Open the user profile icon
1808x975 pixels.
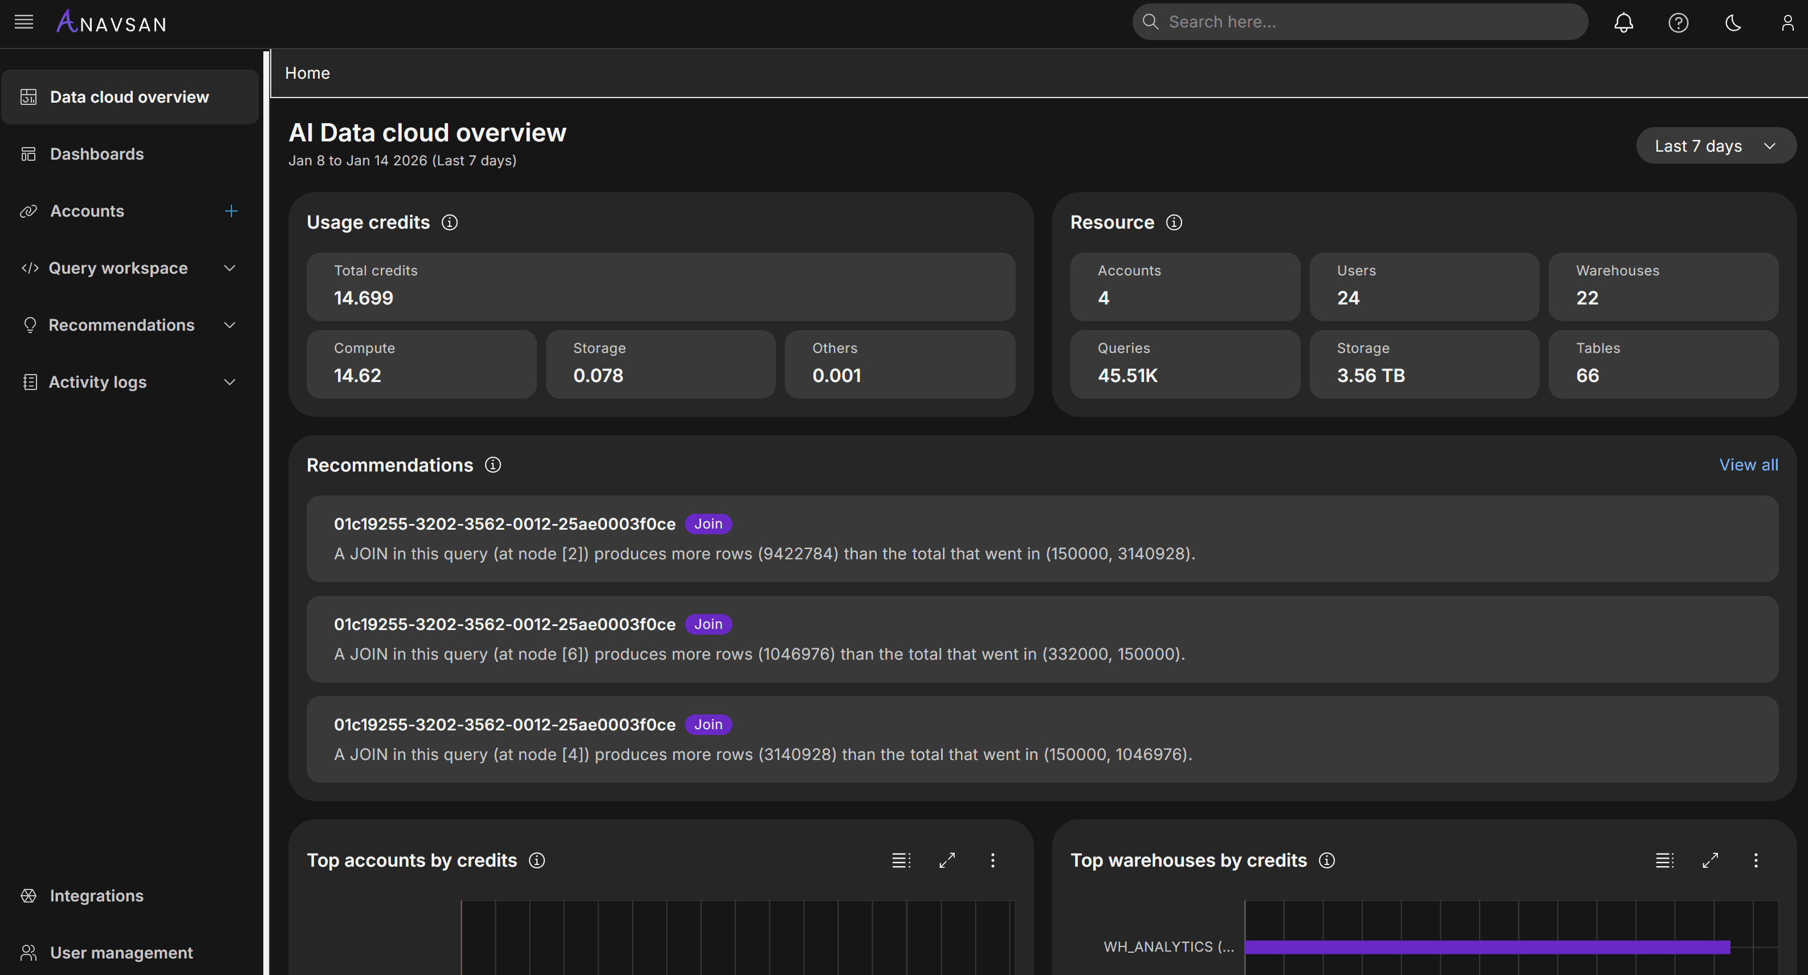[x=1787, y=22]
